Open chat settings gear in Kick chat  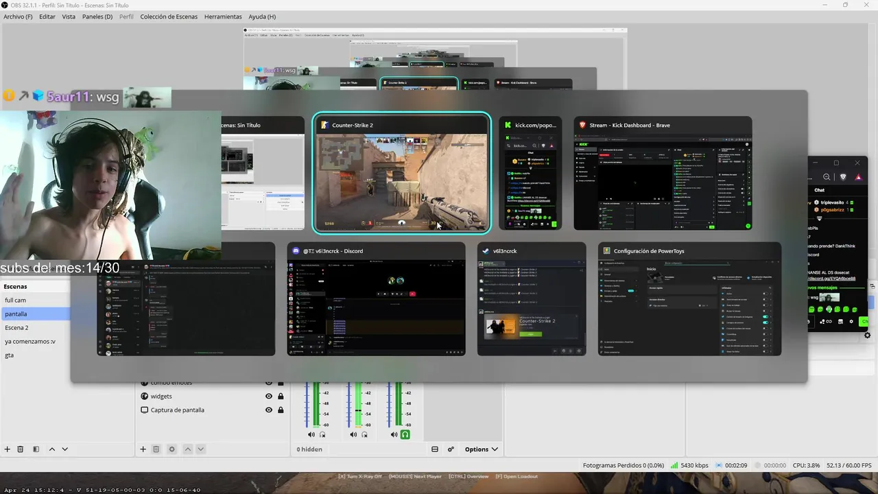[x=851, y=321]
